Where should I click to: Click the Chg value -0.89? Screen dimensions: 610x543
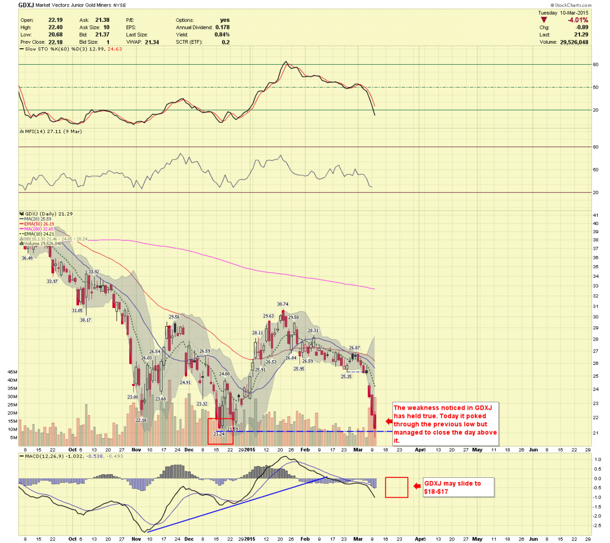582,27
